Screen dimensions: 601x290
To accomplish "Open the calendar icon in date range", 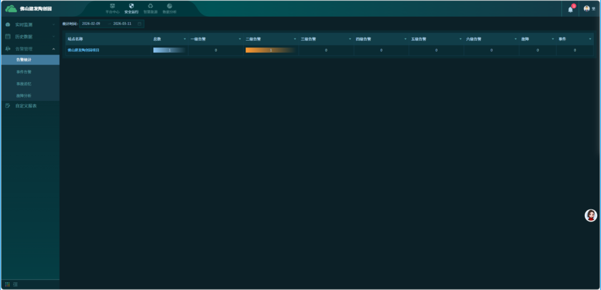I will [x=140, y=23].
